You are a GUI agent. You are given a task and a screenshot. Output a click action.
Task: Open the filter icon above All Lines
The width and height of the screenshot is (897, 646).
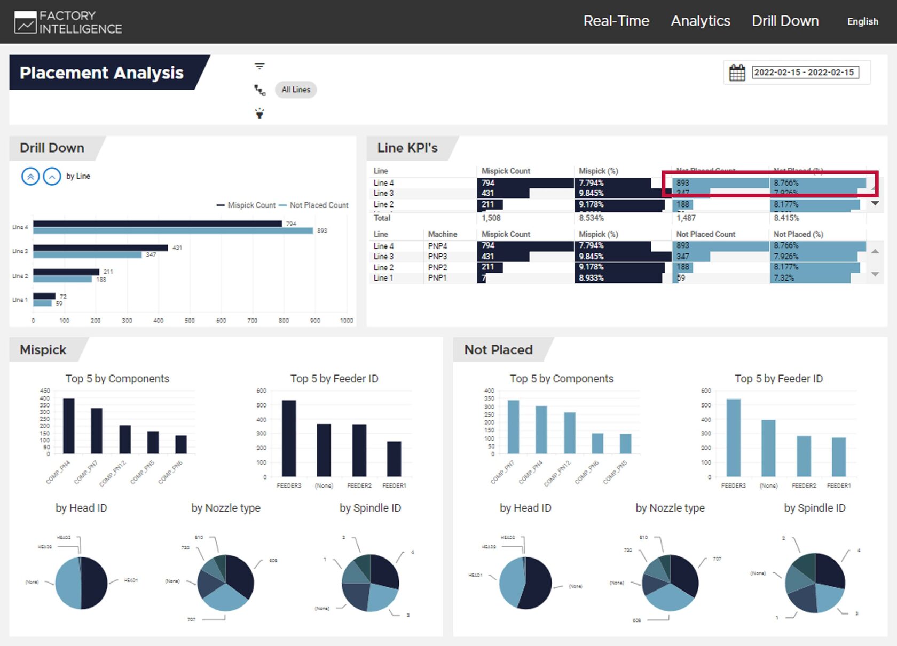point(259,66)
